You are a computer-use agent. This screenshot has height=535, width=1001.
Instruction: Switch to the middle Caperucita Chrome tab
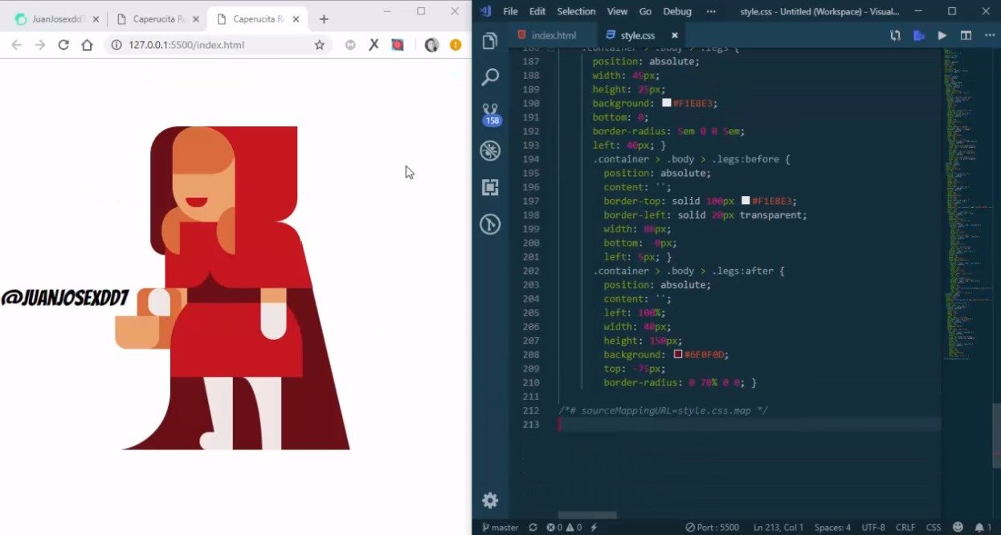tap(159, 18)
